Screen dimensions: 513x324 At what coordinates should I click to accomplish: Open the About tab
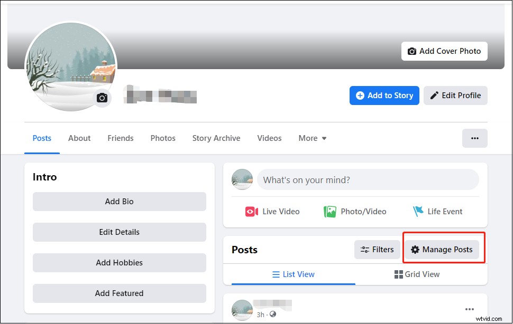tap(79, 138)
